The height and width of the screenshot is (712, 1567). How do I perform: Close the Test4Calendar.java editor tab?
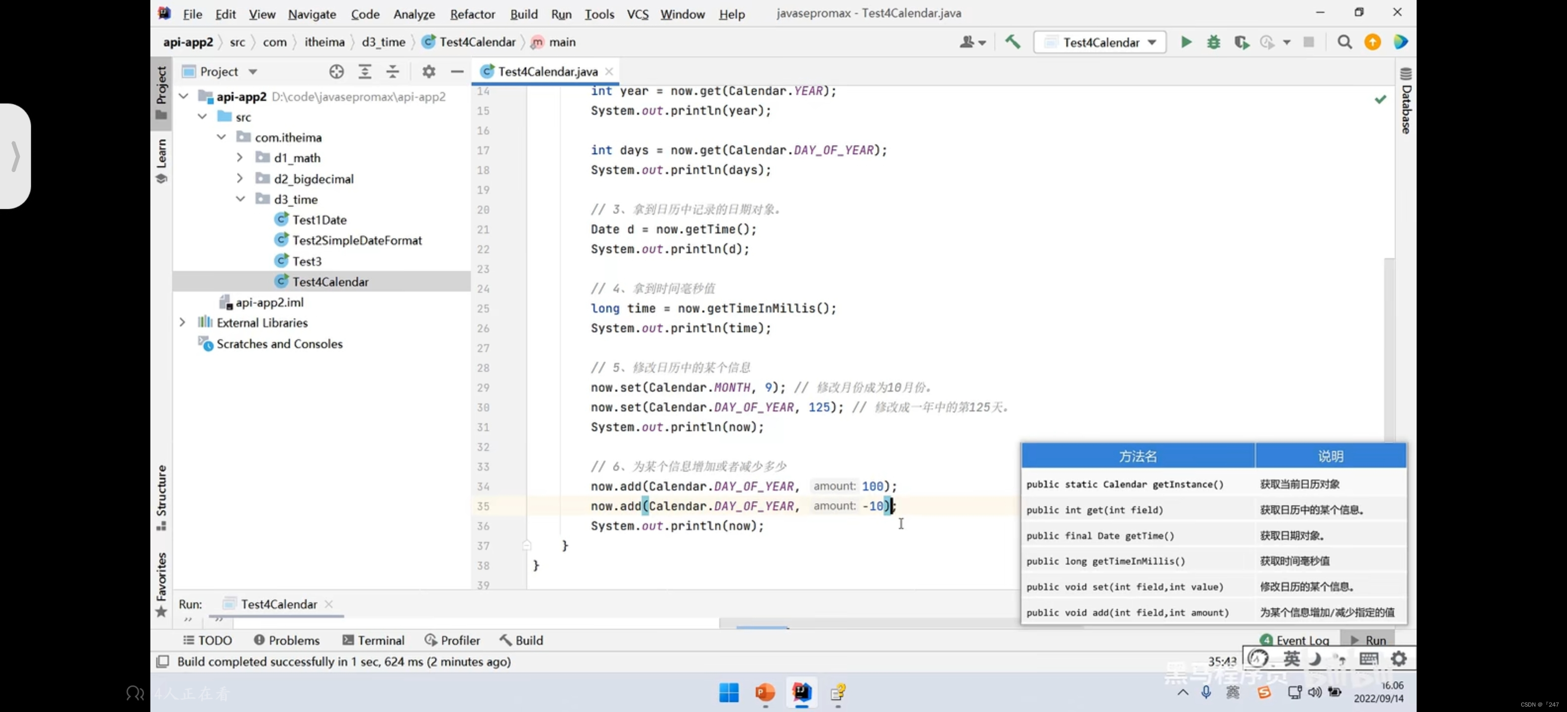coord(609,71)
